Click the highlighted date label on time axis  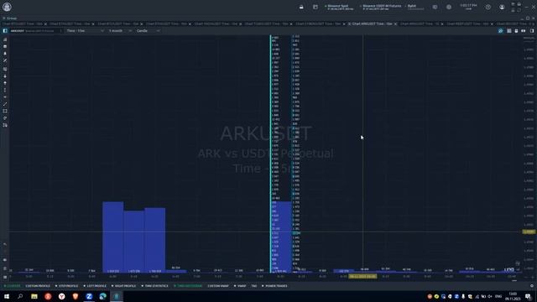point(362,276)
